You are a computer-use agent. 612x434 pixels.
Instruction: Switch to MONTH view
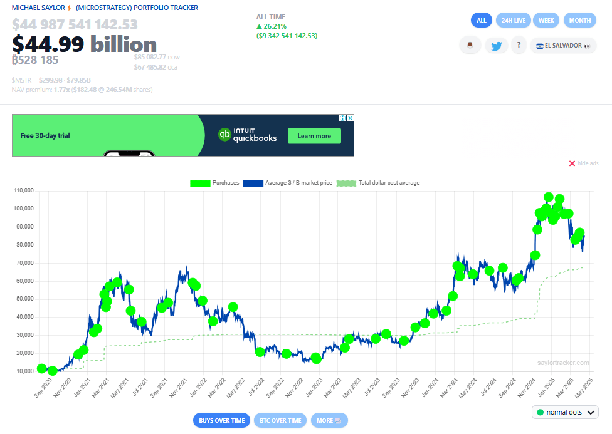[x=579, y=20]
